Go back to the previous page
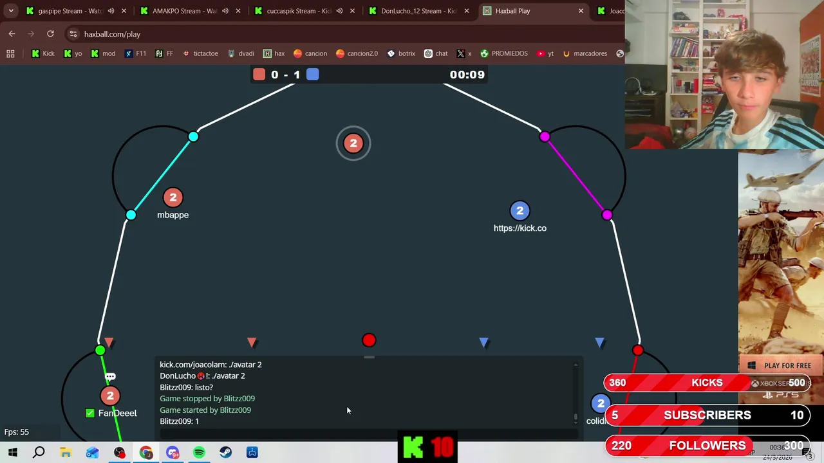The height and width of the screenshot is (463, 824). coord(12,34)
